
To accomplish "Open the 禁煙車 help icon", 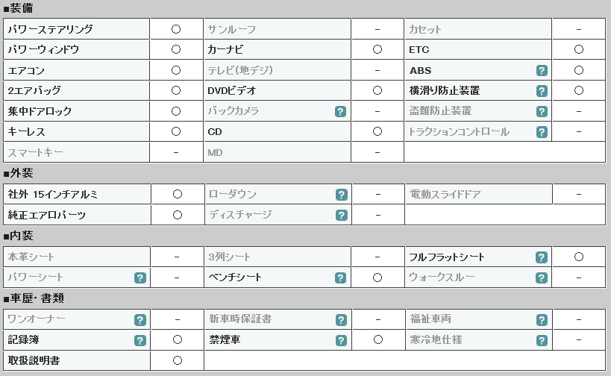I will click(x=341, y=340).
